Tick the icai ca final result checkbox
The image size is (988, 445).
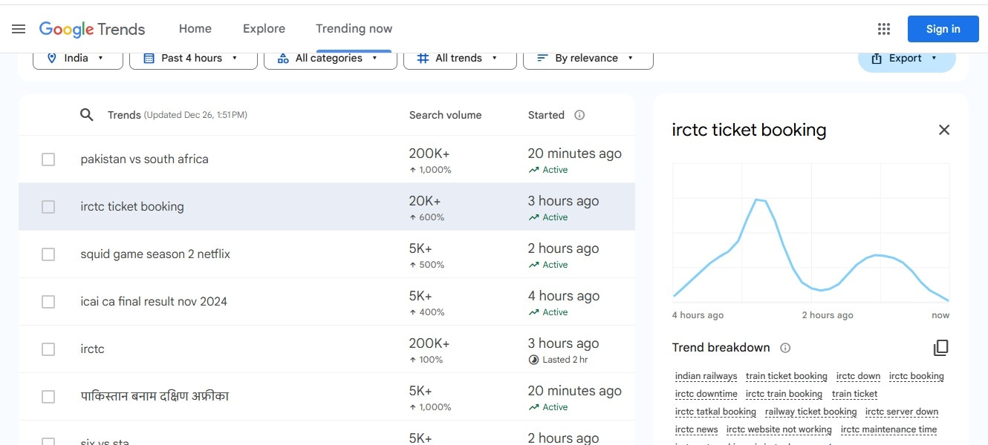pos(48,302)
